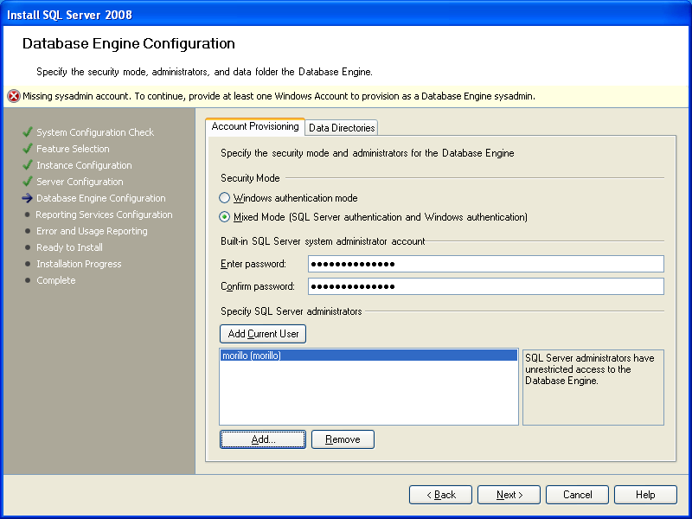The image size is (692, 519).
Task: Click the green checkmark next to Server Configuration
Action: [28, 181]
